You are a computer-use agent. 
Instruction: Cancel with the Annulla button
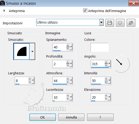click(71, 117)
